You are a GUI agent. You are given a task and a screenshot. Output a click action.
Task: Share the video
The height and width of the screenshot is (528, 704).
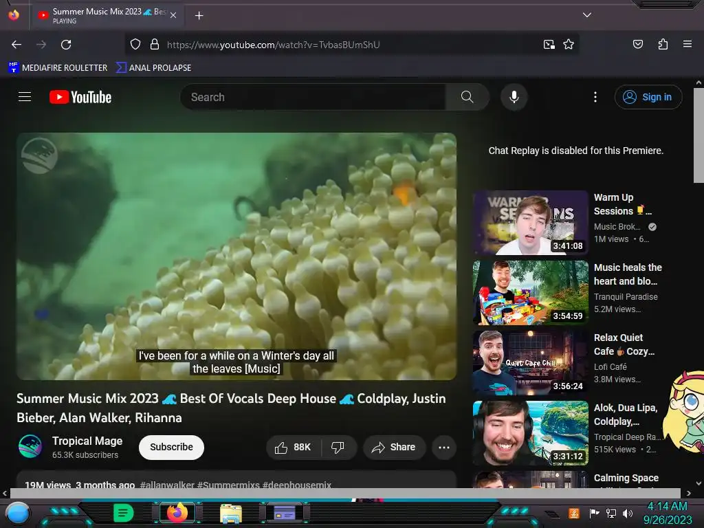(x=394, y=447)
